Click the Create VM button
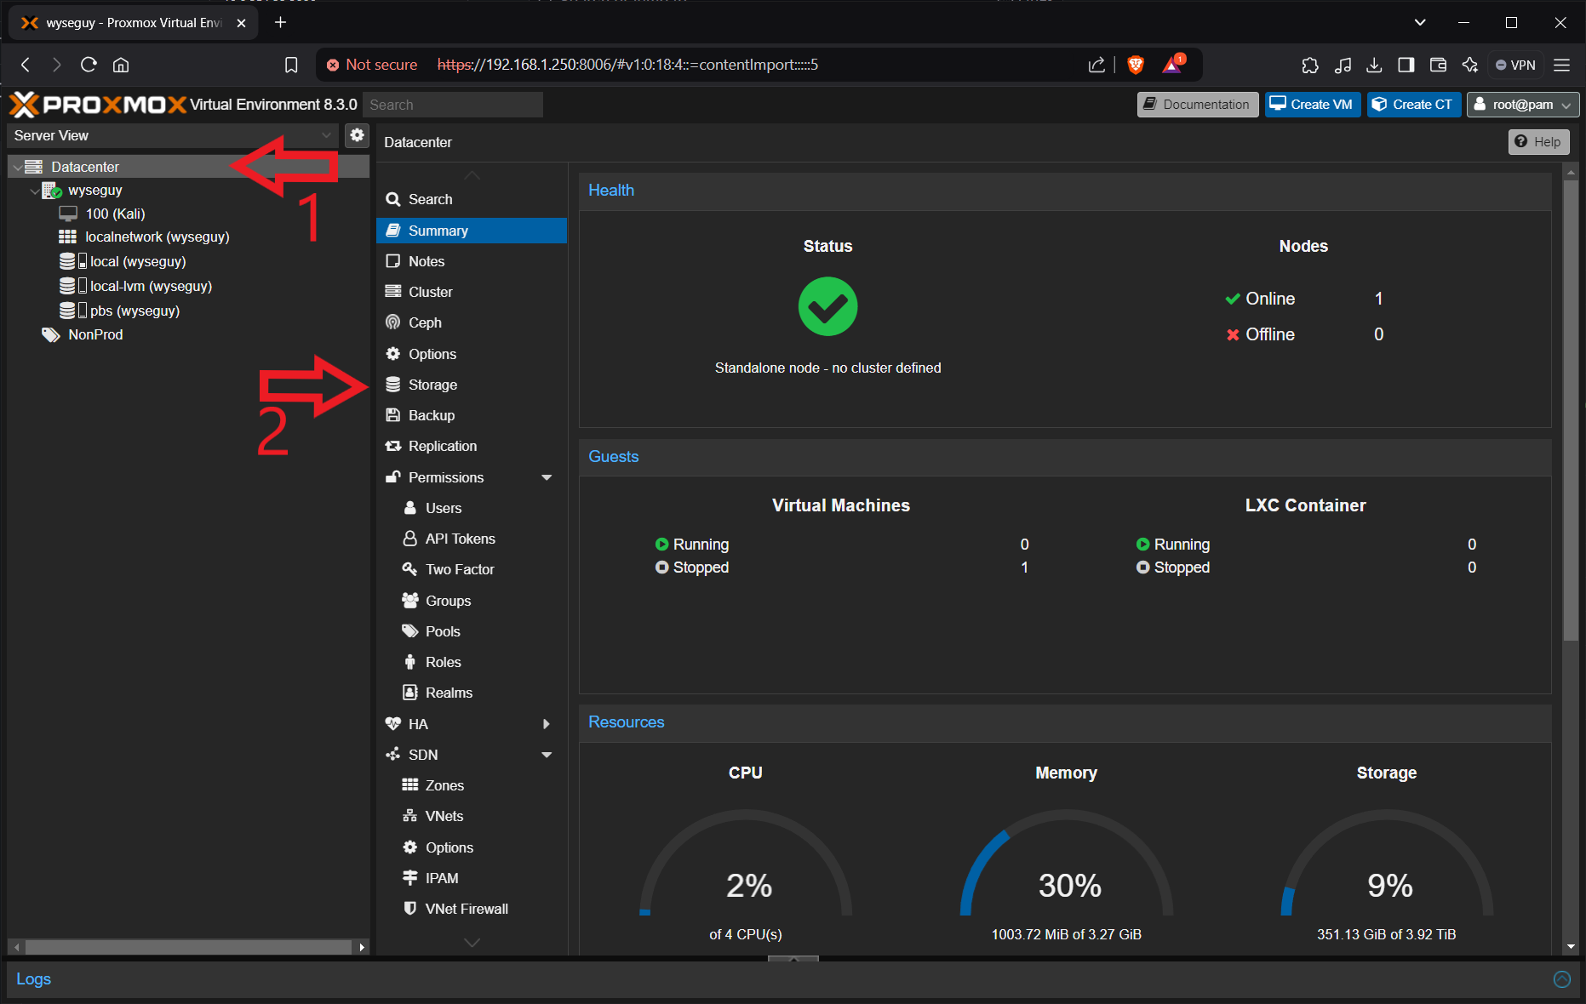The width and height of the screenshot is (1586, 1004). [1312, 105]
